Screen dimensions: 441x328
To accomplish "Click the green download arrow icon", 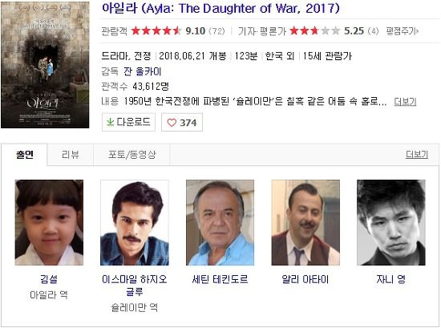I will click(111, 122).
